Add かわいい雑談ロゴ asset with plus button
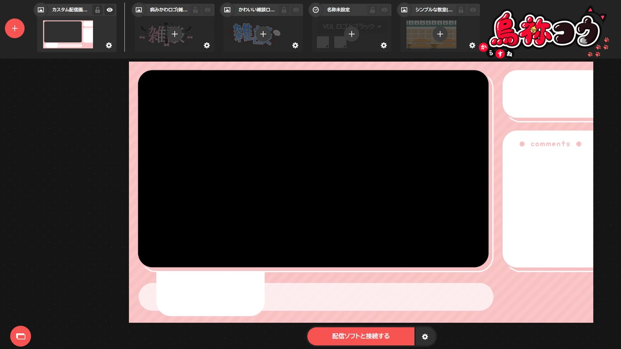Image resolution: width=621 pixels, height=349 pixels. (x=263, y=34)
